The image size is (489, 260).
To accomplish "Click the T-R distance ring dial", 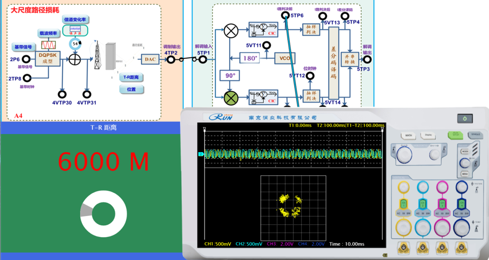I will point(103,214).
